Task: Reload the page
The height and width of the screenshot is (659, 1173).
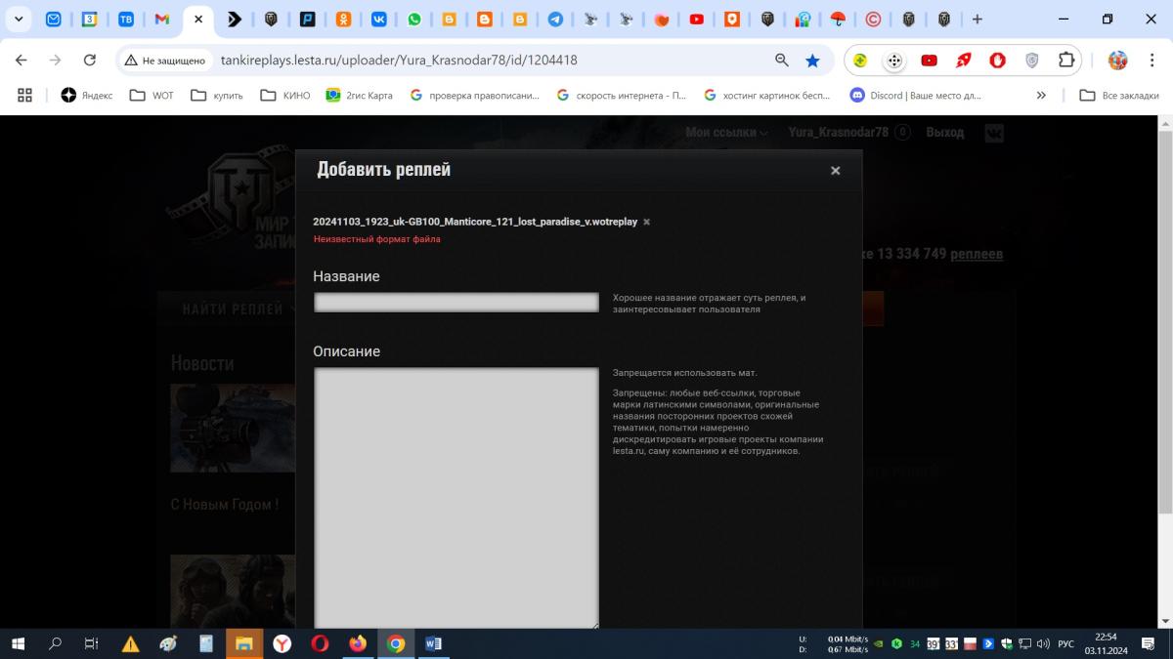Action: (90, 61)
